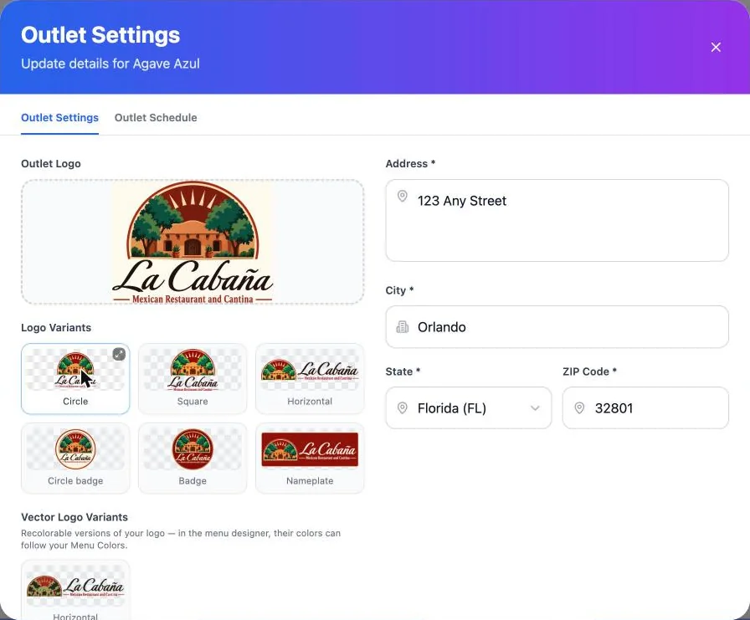
Task: Choose the Square logo variant
Action: pos(193,378)
